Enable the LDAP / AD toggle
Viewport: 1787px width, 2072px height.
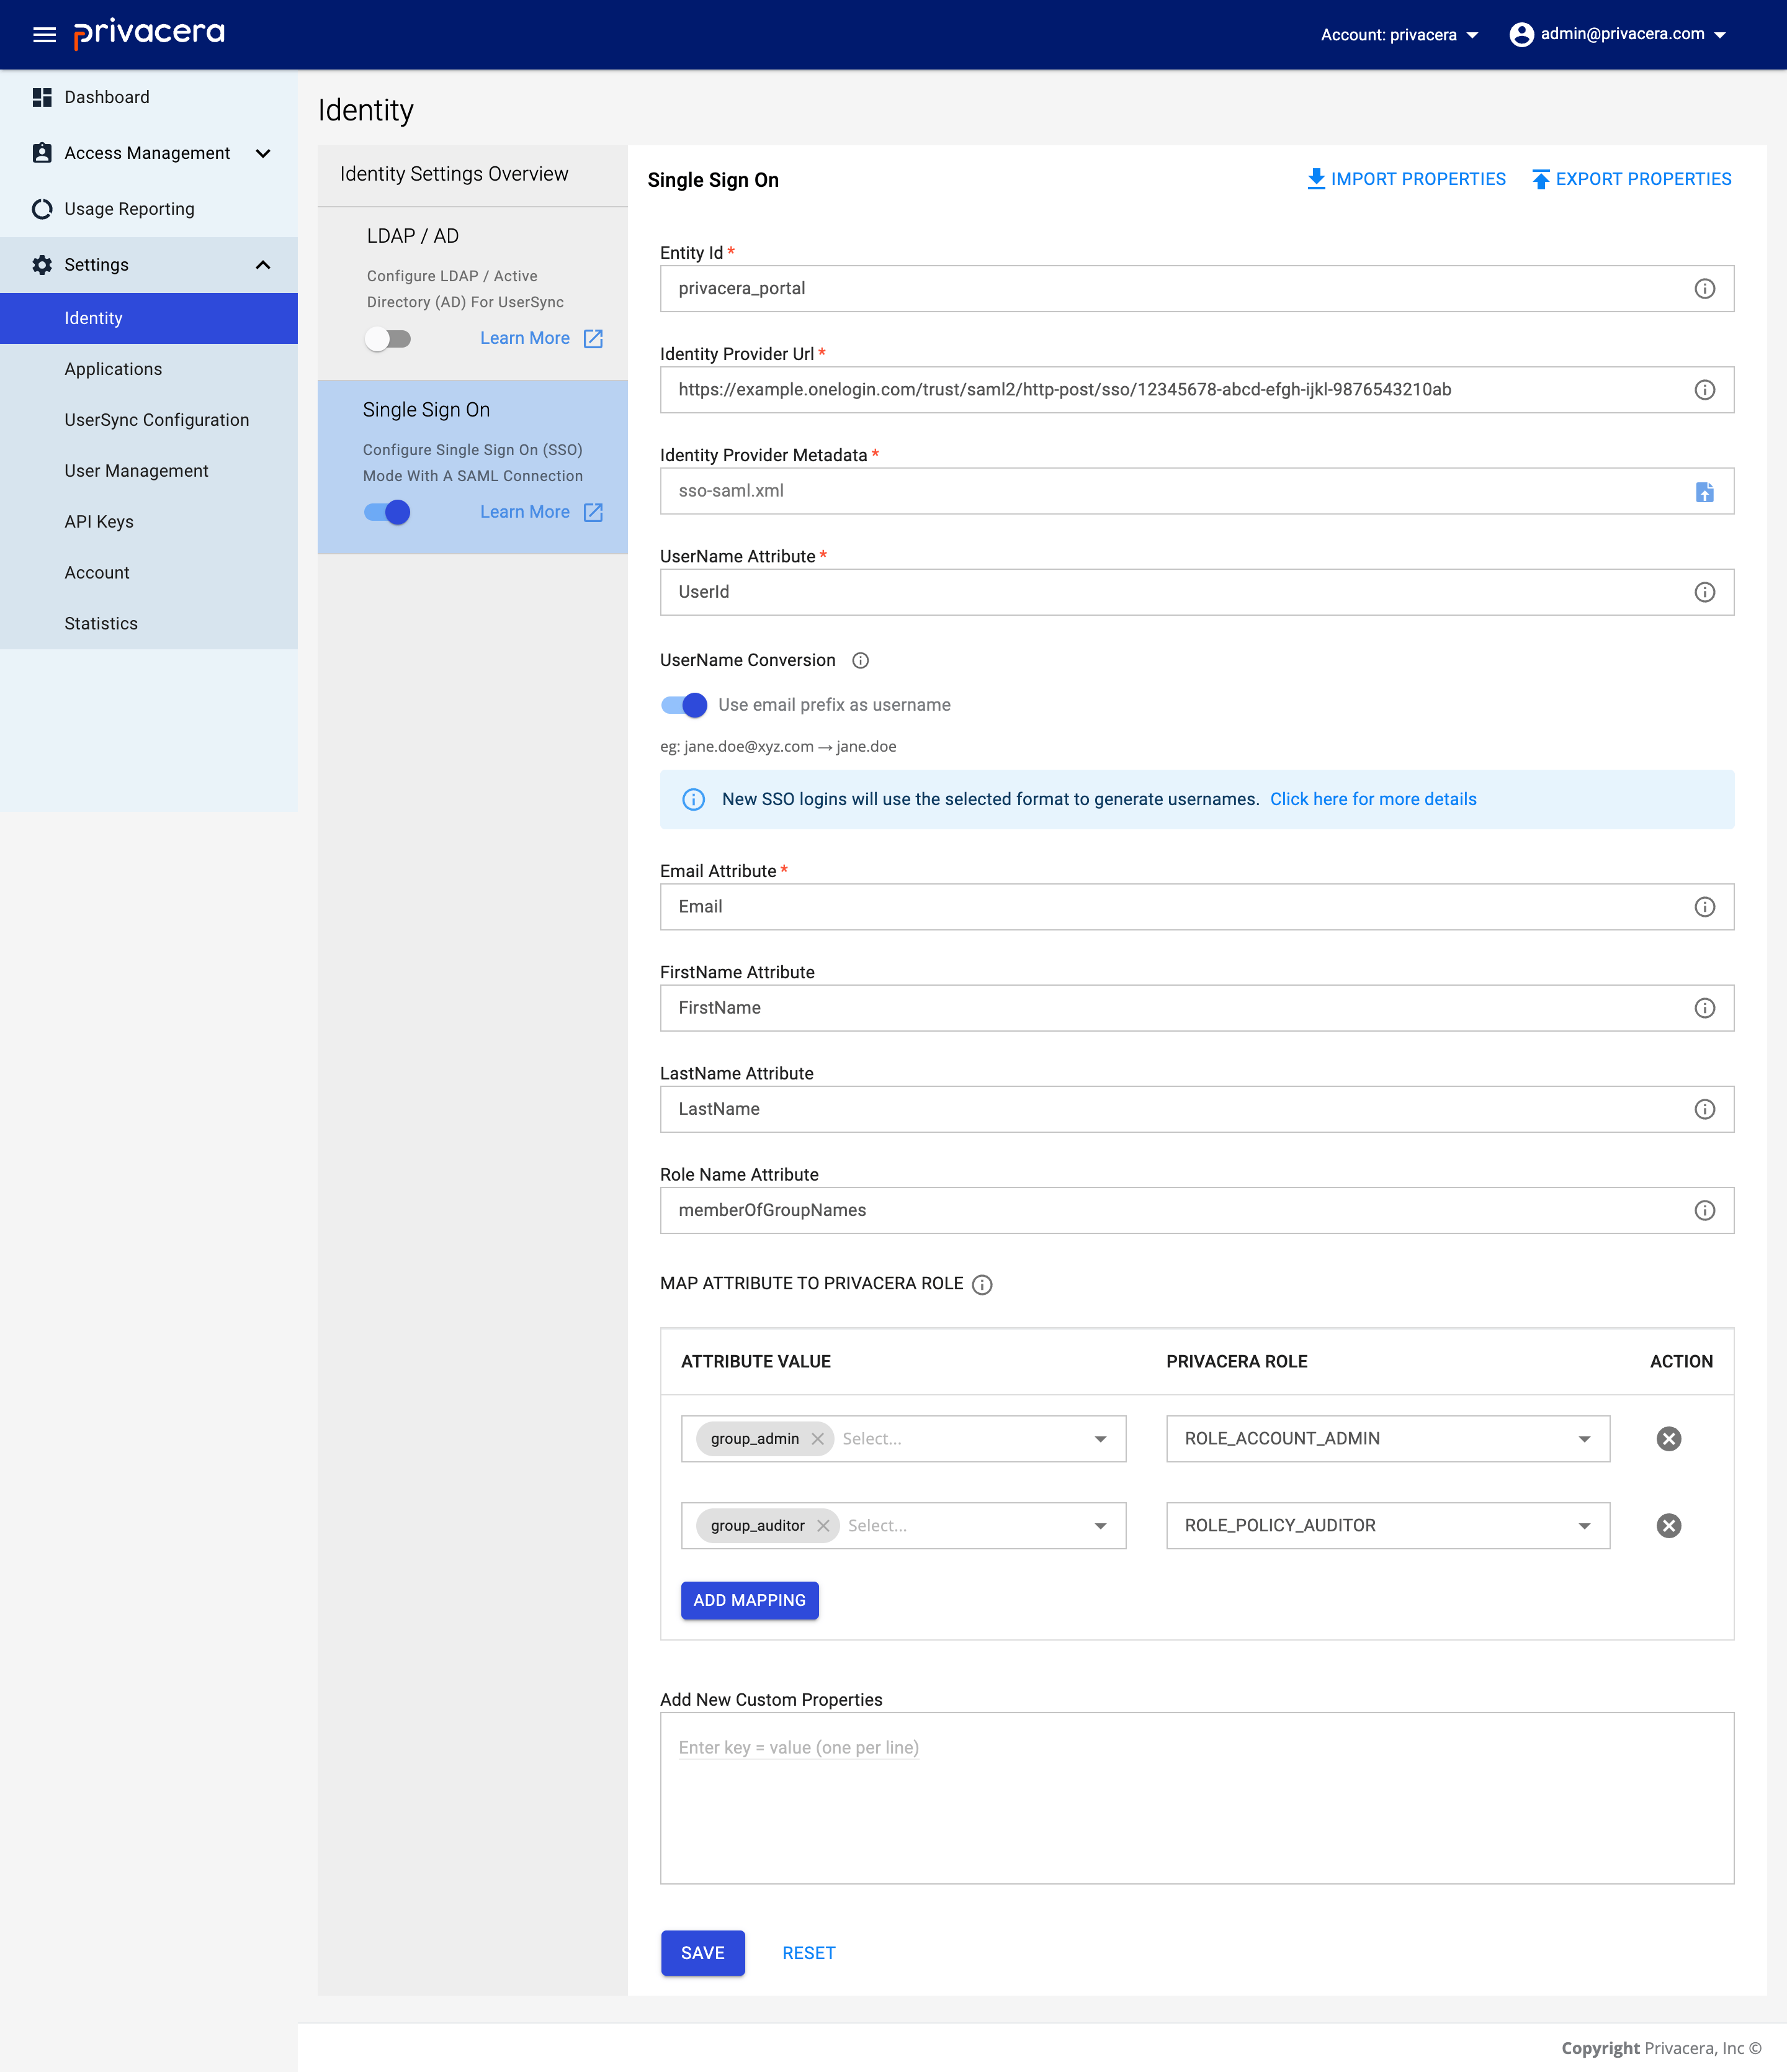tap(388, 339)
